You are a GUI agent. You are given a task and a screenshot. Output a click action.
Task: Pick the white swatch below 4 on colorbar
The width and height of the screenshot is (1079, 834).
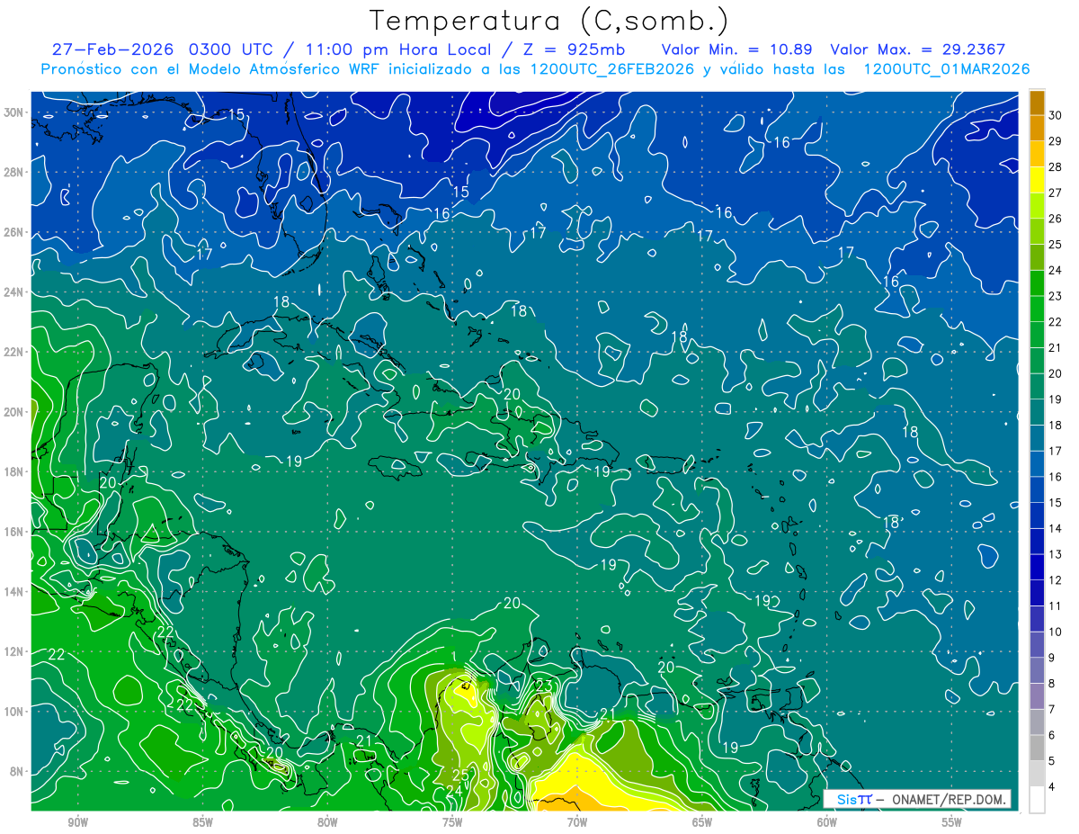coord(1037,799)
